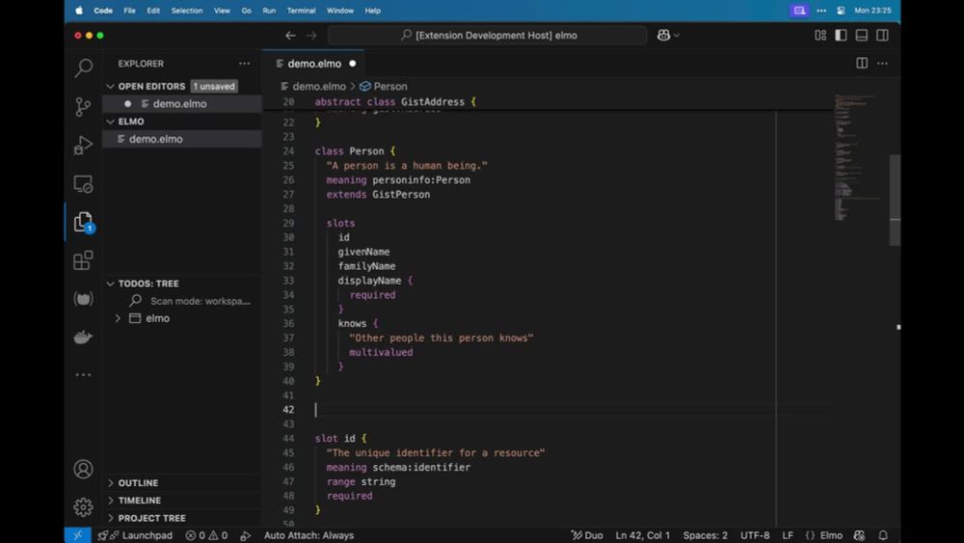The height and width of the screenshot is (543, 964).
Task: Open Remote Explorer view
Action: click(83, 184)
